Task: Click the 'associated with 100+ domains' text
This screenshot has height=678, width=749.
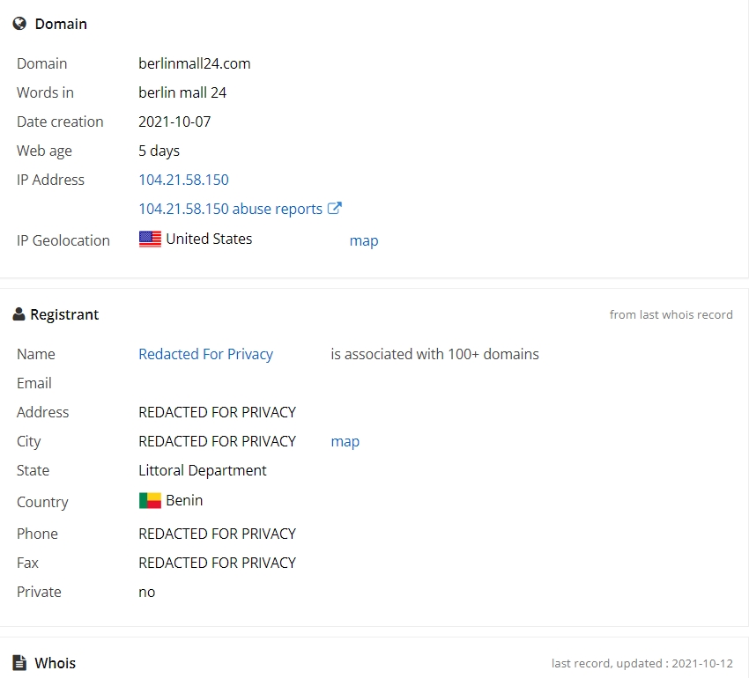Action: point(434,354)
